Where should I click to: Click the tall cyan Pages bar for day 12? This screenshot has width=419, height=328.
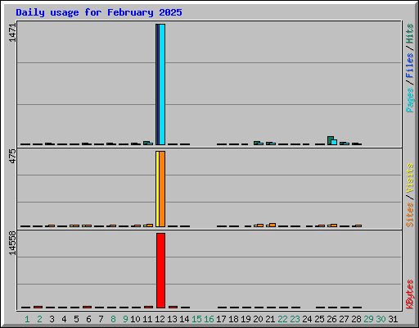[x=162, y=84]
